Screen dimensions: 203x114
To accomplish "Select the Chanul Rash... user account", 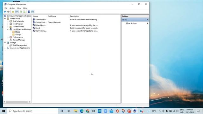I will [41, 22].
